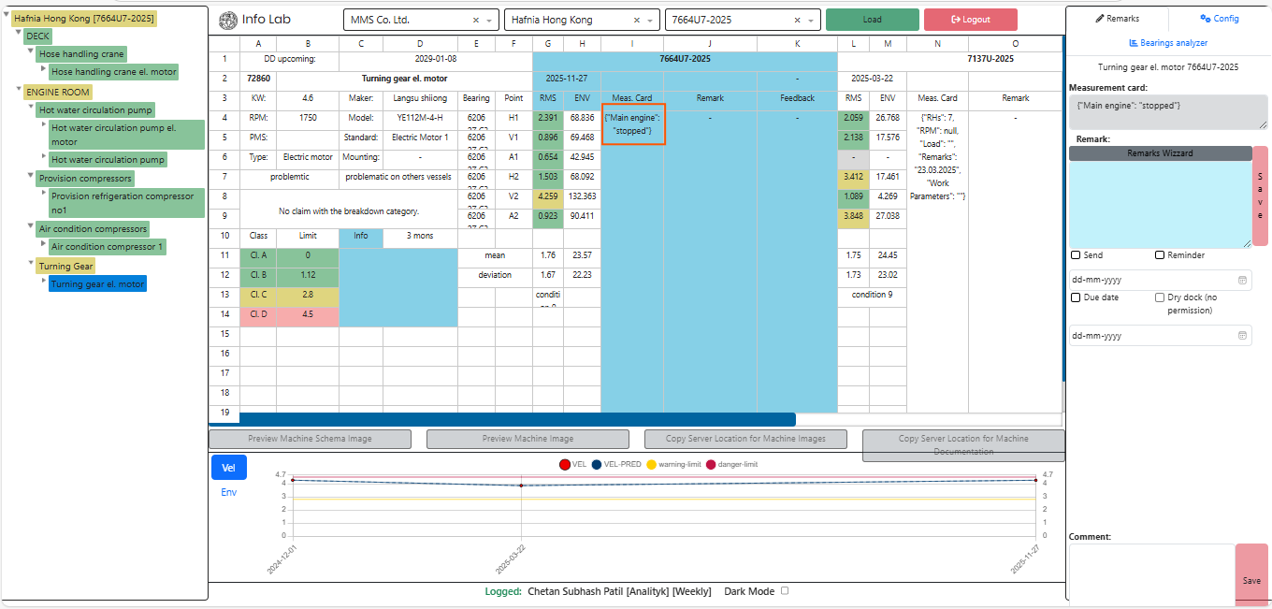Screen dimensions: 1272x609
Task: Click the blue horizontal scrollbar under the table
Action: click(x=514, y=420)
